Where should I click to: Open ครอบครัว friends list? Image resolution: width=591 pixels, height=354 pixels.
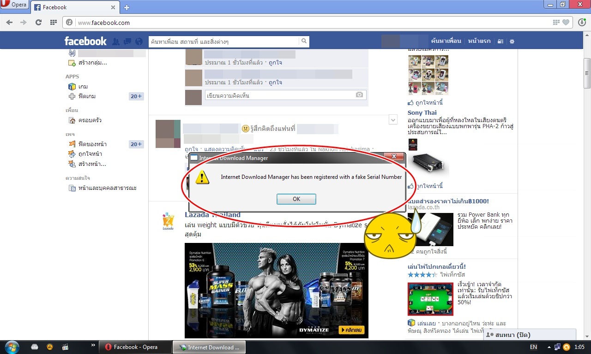pos(90,120)
